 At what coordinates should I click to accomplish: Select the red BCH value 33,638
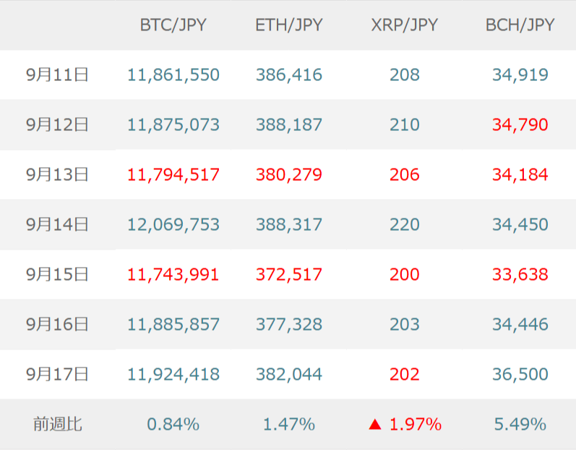[x=520, y=275]
